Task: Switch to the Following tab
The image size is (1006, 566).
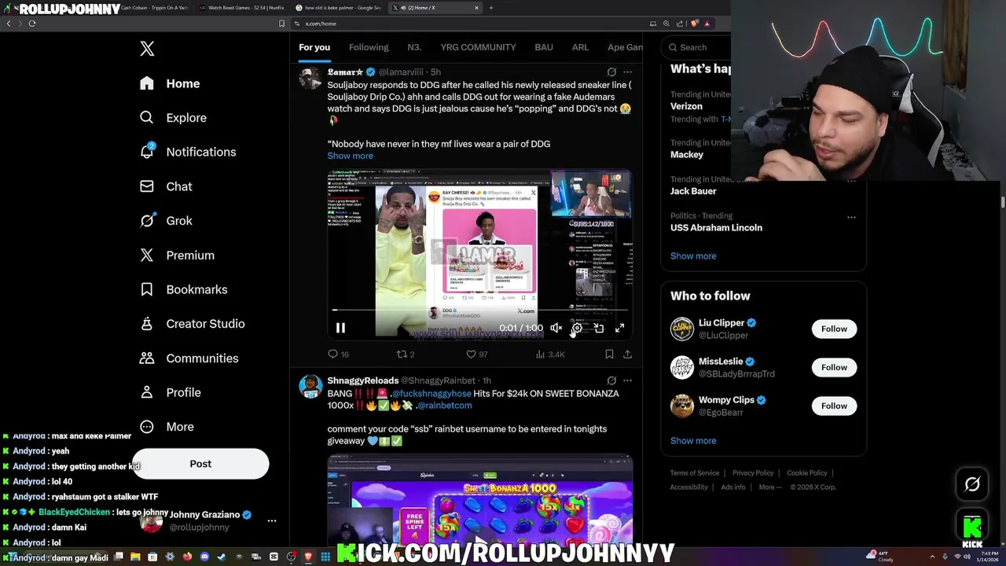Action: 369,47
